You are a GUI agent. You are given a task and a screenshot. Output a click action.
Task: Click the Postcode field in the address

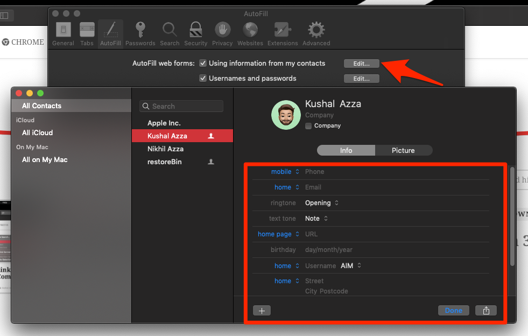coord(334,291)
